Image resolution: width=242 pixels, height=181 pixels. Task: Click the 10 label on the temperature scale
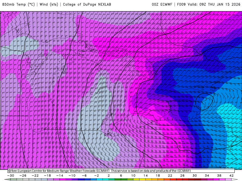pyautogui.click(x=133, y=176)
